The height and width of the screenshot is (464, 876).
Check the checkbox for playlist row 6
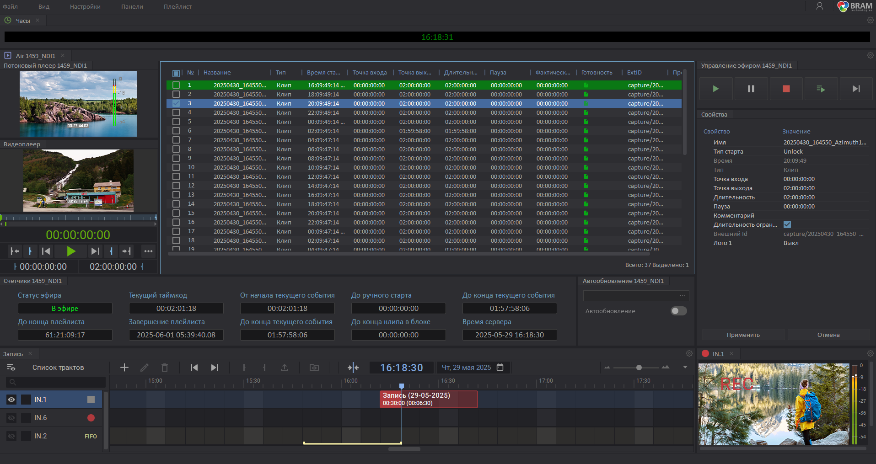[176, 131]
